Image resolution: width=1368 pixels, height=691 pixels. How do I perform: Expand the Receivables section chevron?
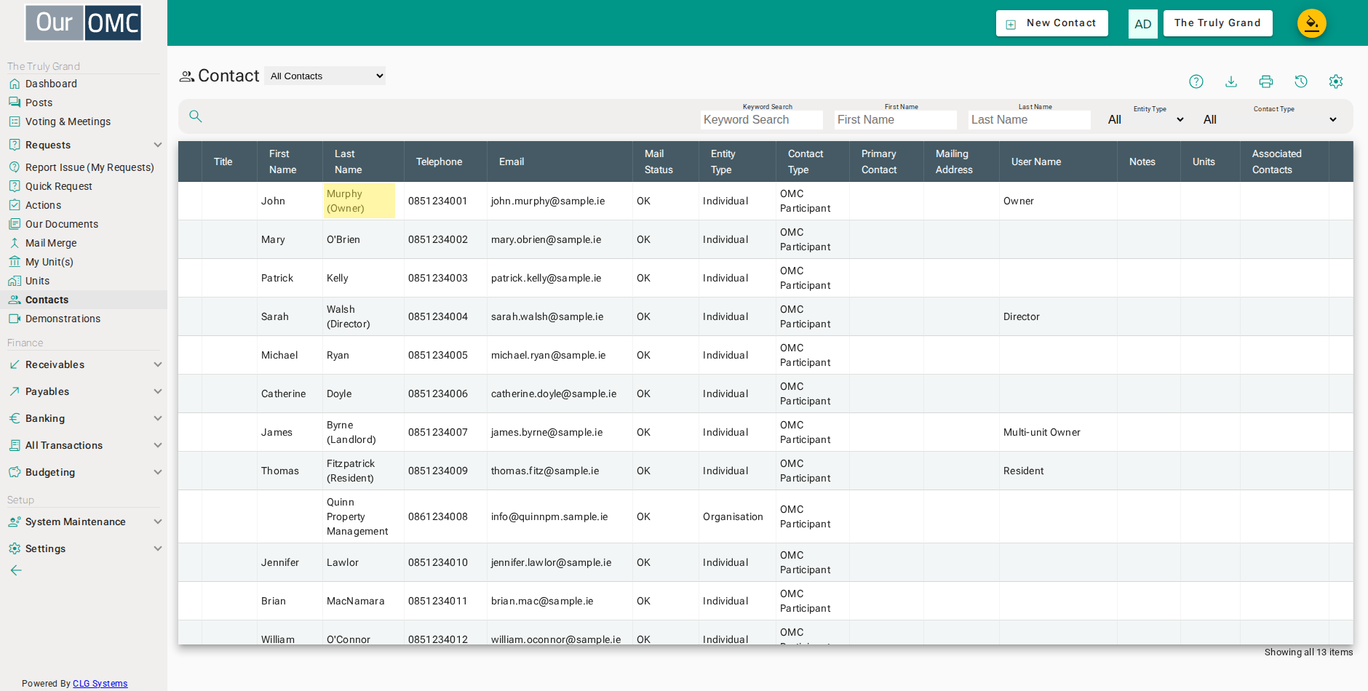tap(158, 364)
